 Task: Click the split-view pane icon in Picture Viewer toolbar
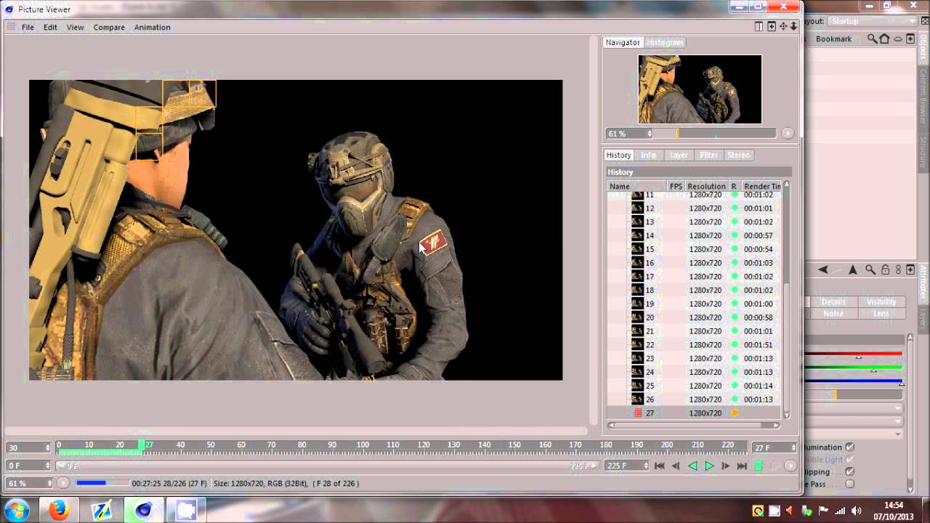[759, 27]
